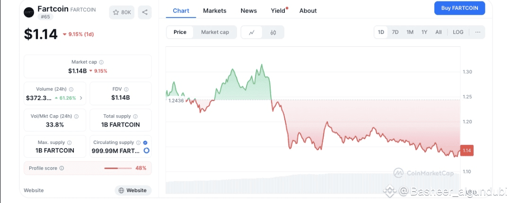
Task: Click the Fartcoin logo icon
Action: (x=29, y=12)
